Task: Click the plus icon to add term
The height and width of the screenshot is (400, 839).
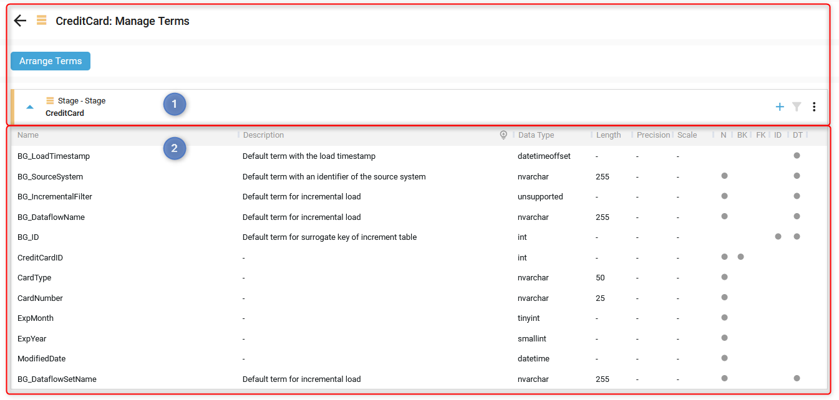Action: (779, 107)
